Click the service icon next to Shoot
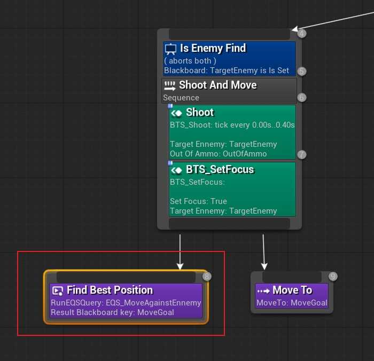Image resolution: width=374 pixels, height=361 pixels. (177, 113)
